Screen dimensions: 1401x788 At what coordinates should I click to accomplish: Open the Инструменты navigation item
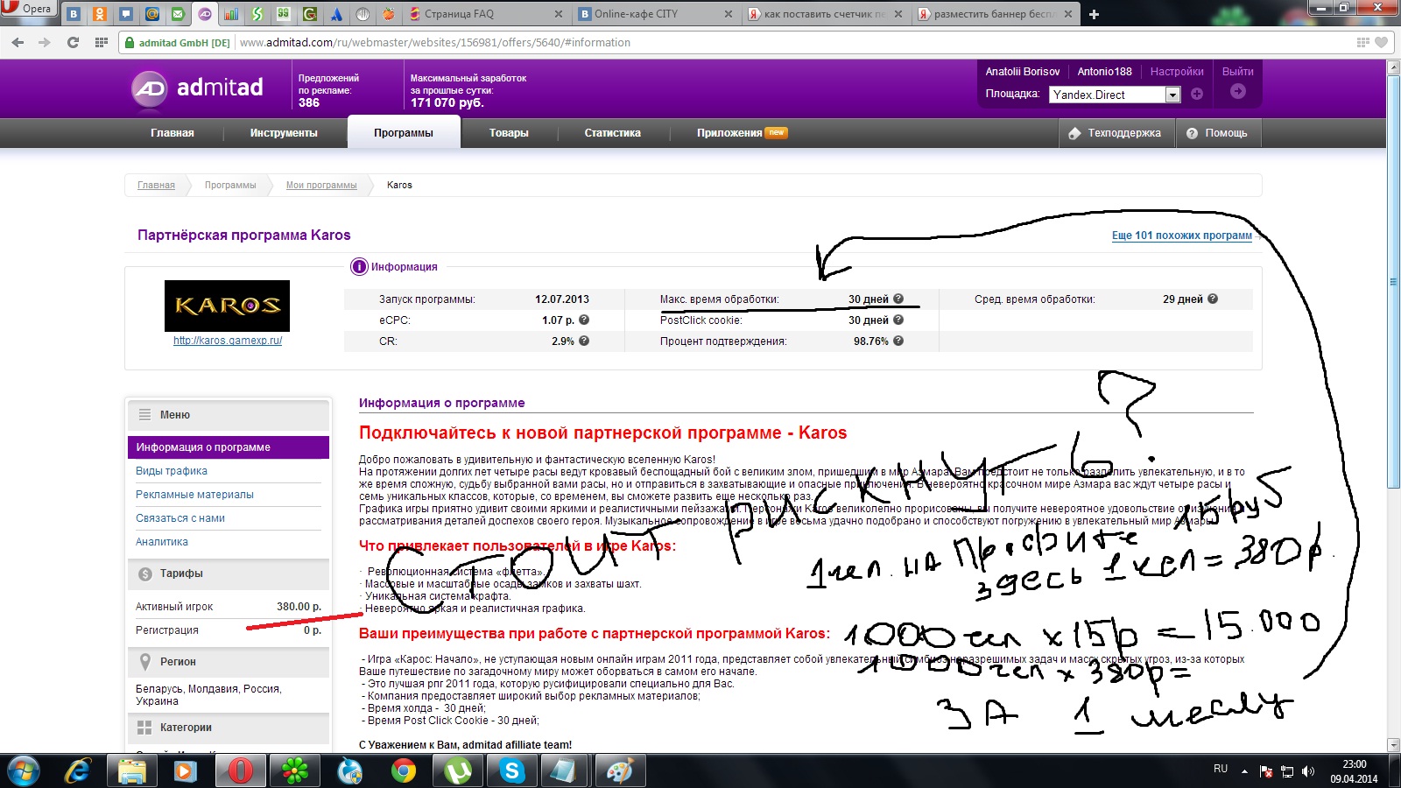tap(284, 133)
